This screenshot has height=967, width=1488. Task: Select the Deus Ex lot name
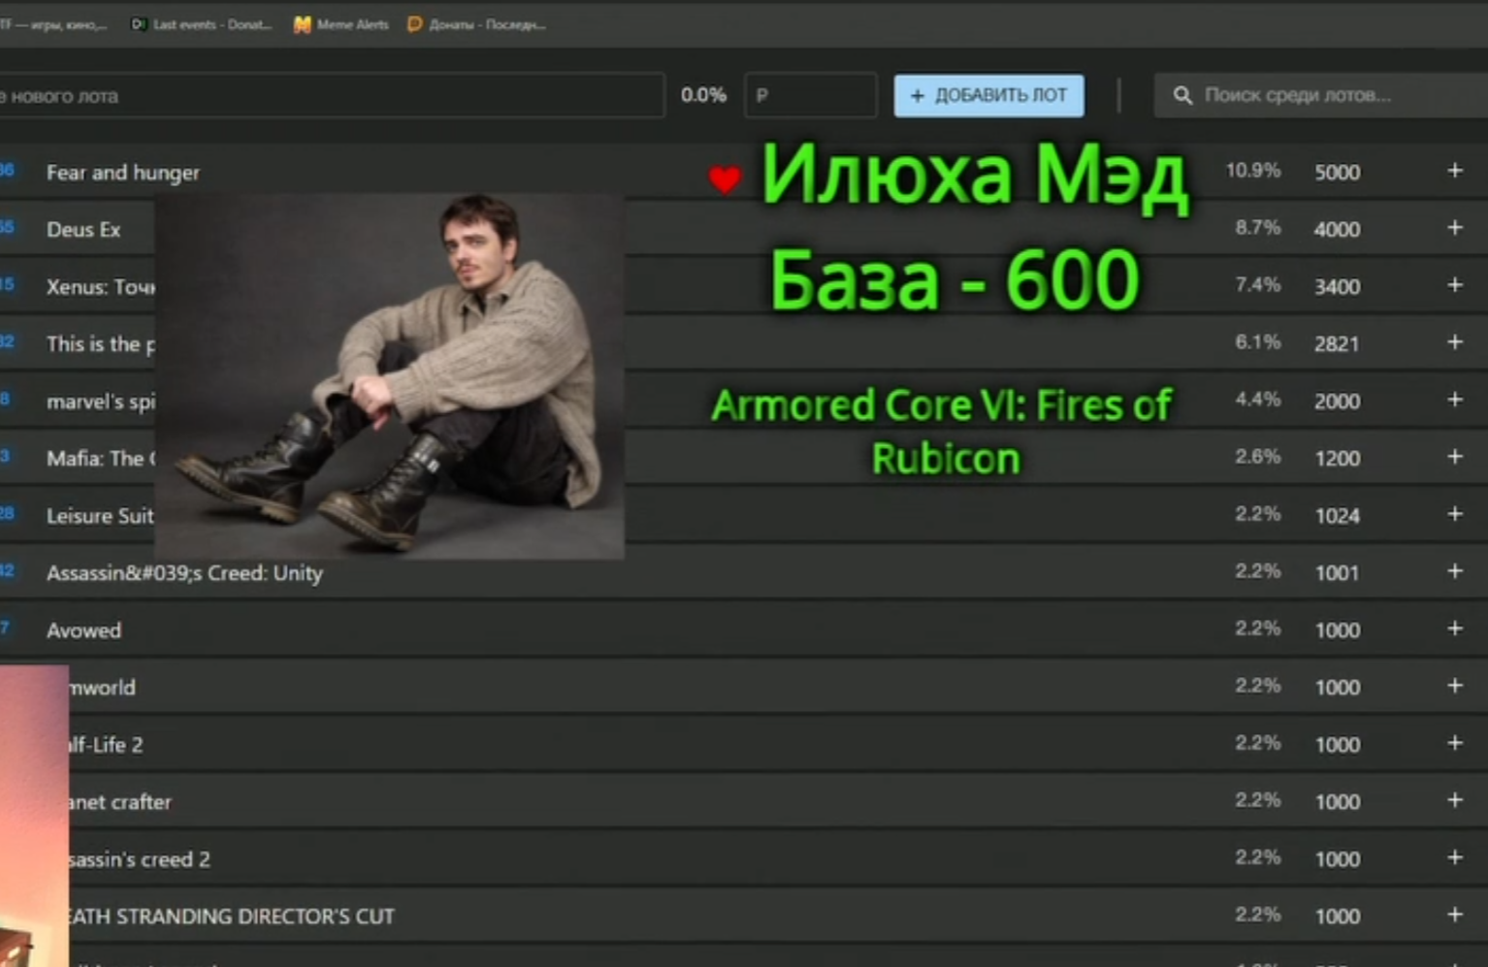pyautogui.click(x=83, y=230)
